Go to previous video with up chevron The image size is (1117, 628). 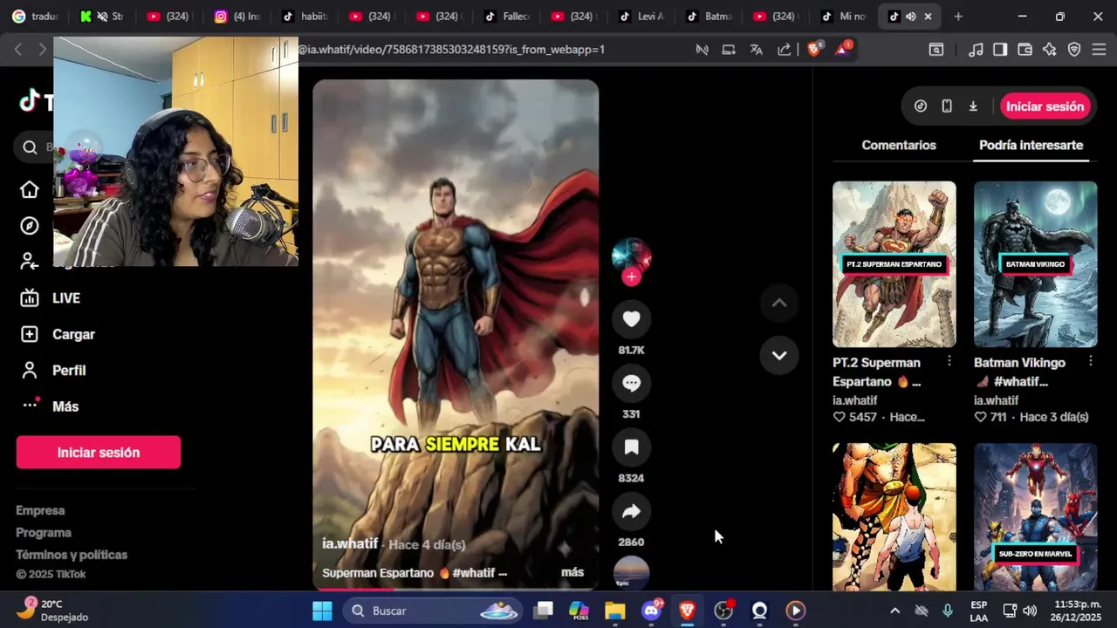[x=779, y=303]
